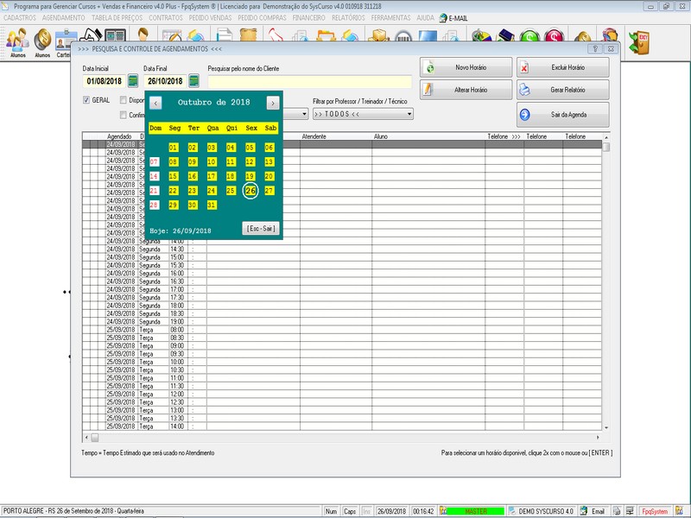Select row 25/09/2018 Terça 08:00
691x518 pixels.
tap(341, 330)
